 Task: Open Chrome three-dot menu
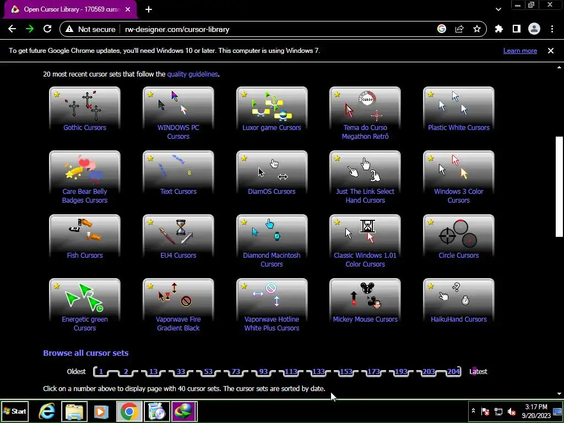552,29
